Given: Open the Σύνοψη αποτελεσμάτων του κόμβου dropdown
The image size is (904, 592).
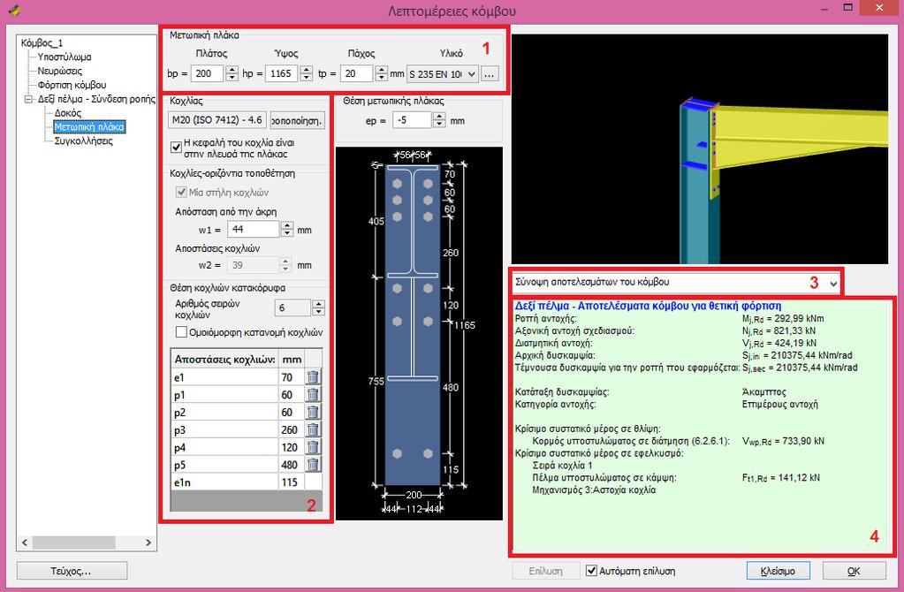Looking at the screenshot, I should click(676, 283).
